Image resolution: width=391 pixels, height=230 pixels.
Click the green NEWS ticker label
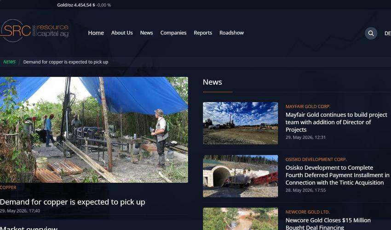coord(10,62)
